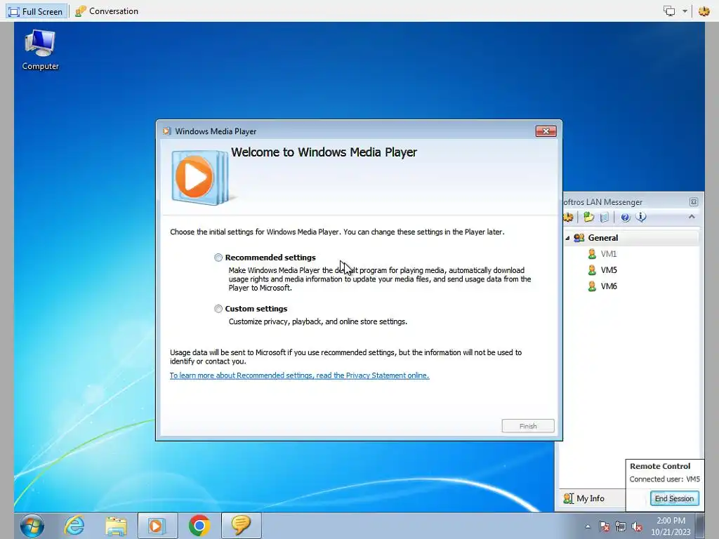Click the orange icon on the left of the Messenger toolbar
Image resolution: width=719 pixels, height=539 pixels.
(x=569, y=217)
